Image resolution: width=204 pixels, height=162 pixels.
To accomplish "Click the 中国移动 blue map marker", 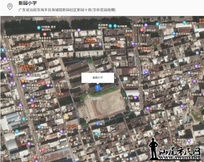I will coord(2,50).
